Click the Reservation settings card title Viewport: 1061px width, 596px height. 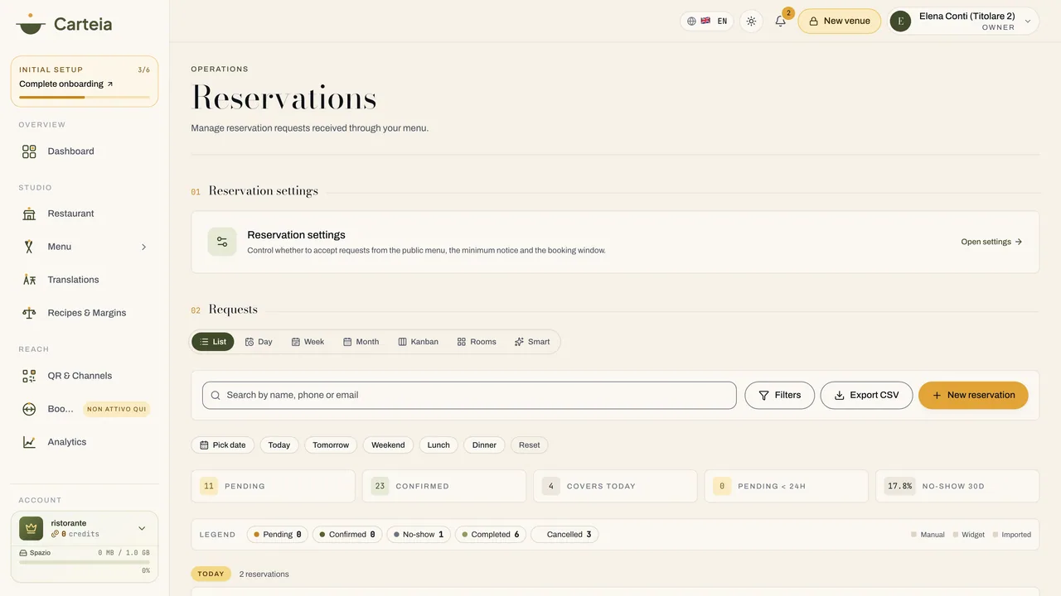[296, 235]
